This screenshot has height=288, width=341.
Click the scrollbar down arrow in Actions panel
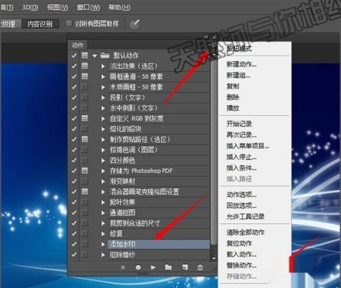[213, 258]
